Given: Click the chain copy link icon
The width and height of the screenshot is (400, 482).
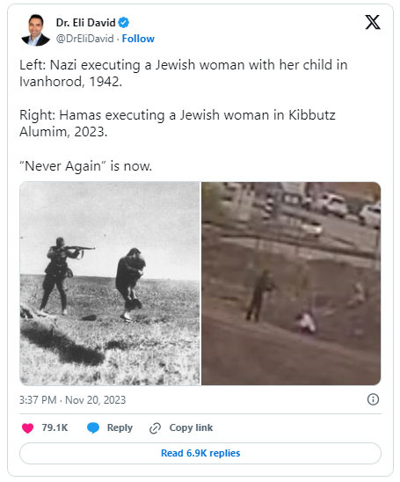Looking at the screenshot, I should tap(155, 428).
